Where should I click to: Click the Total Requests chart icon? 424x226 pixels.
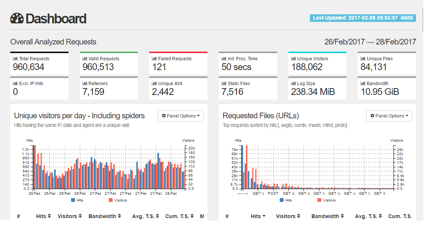click(x=15, y=58)
